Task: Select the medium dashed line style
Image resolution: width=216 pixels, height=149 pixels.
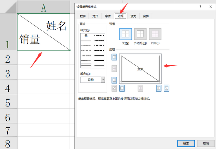Action: (x=99, y=51)
